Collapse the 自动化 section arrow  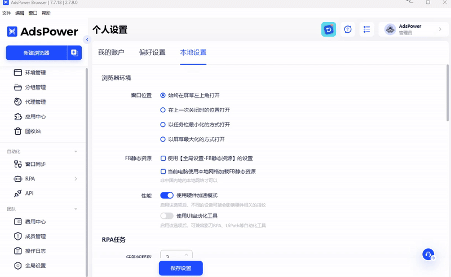point(76,152)
